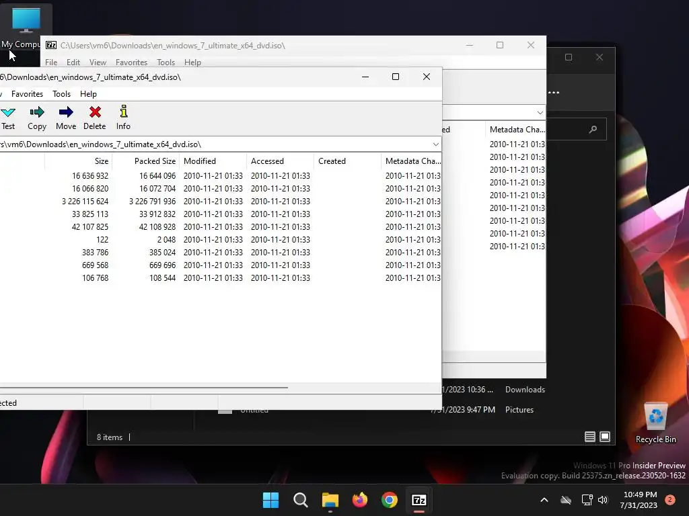Screen dimensions: 689x516
Task: Open the three-dots menu in File Explorer
Action: click(554, 93)
